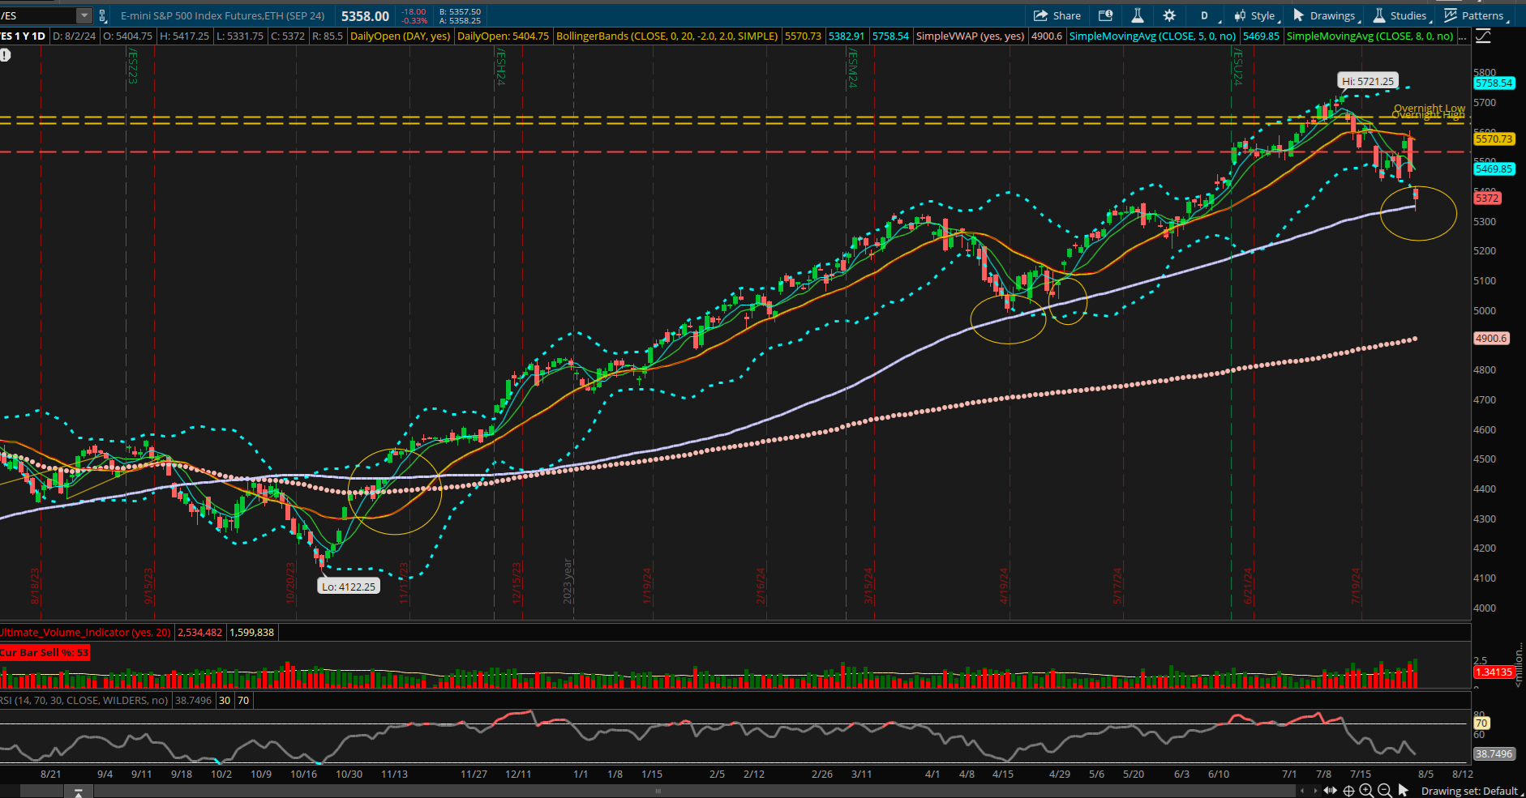Click the exclamation alert icon on chart

tap(5, 55)
